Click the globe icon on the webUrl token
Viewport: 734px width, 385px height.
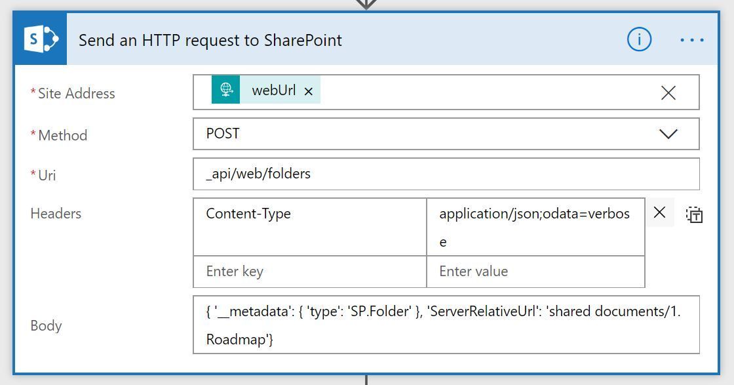(226, 91)
